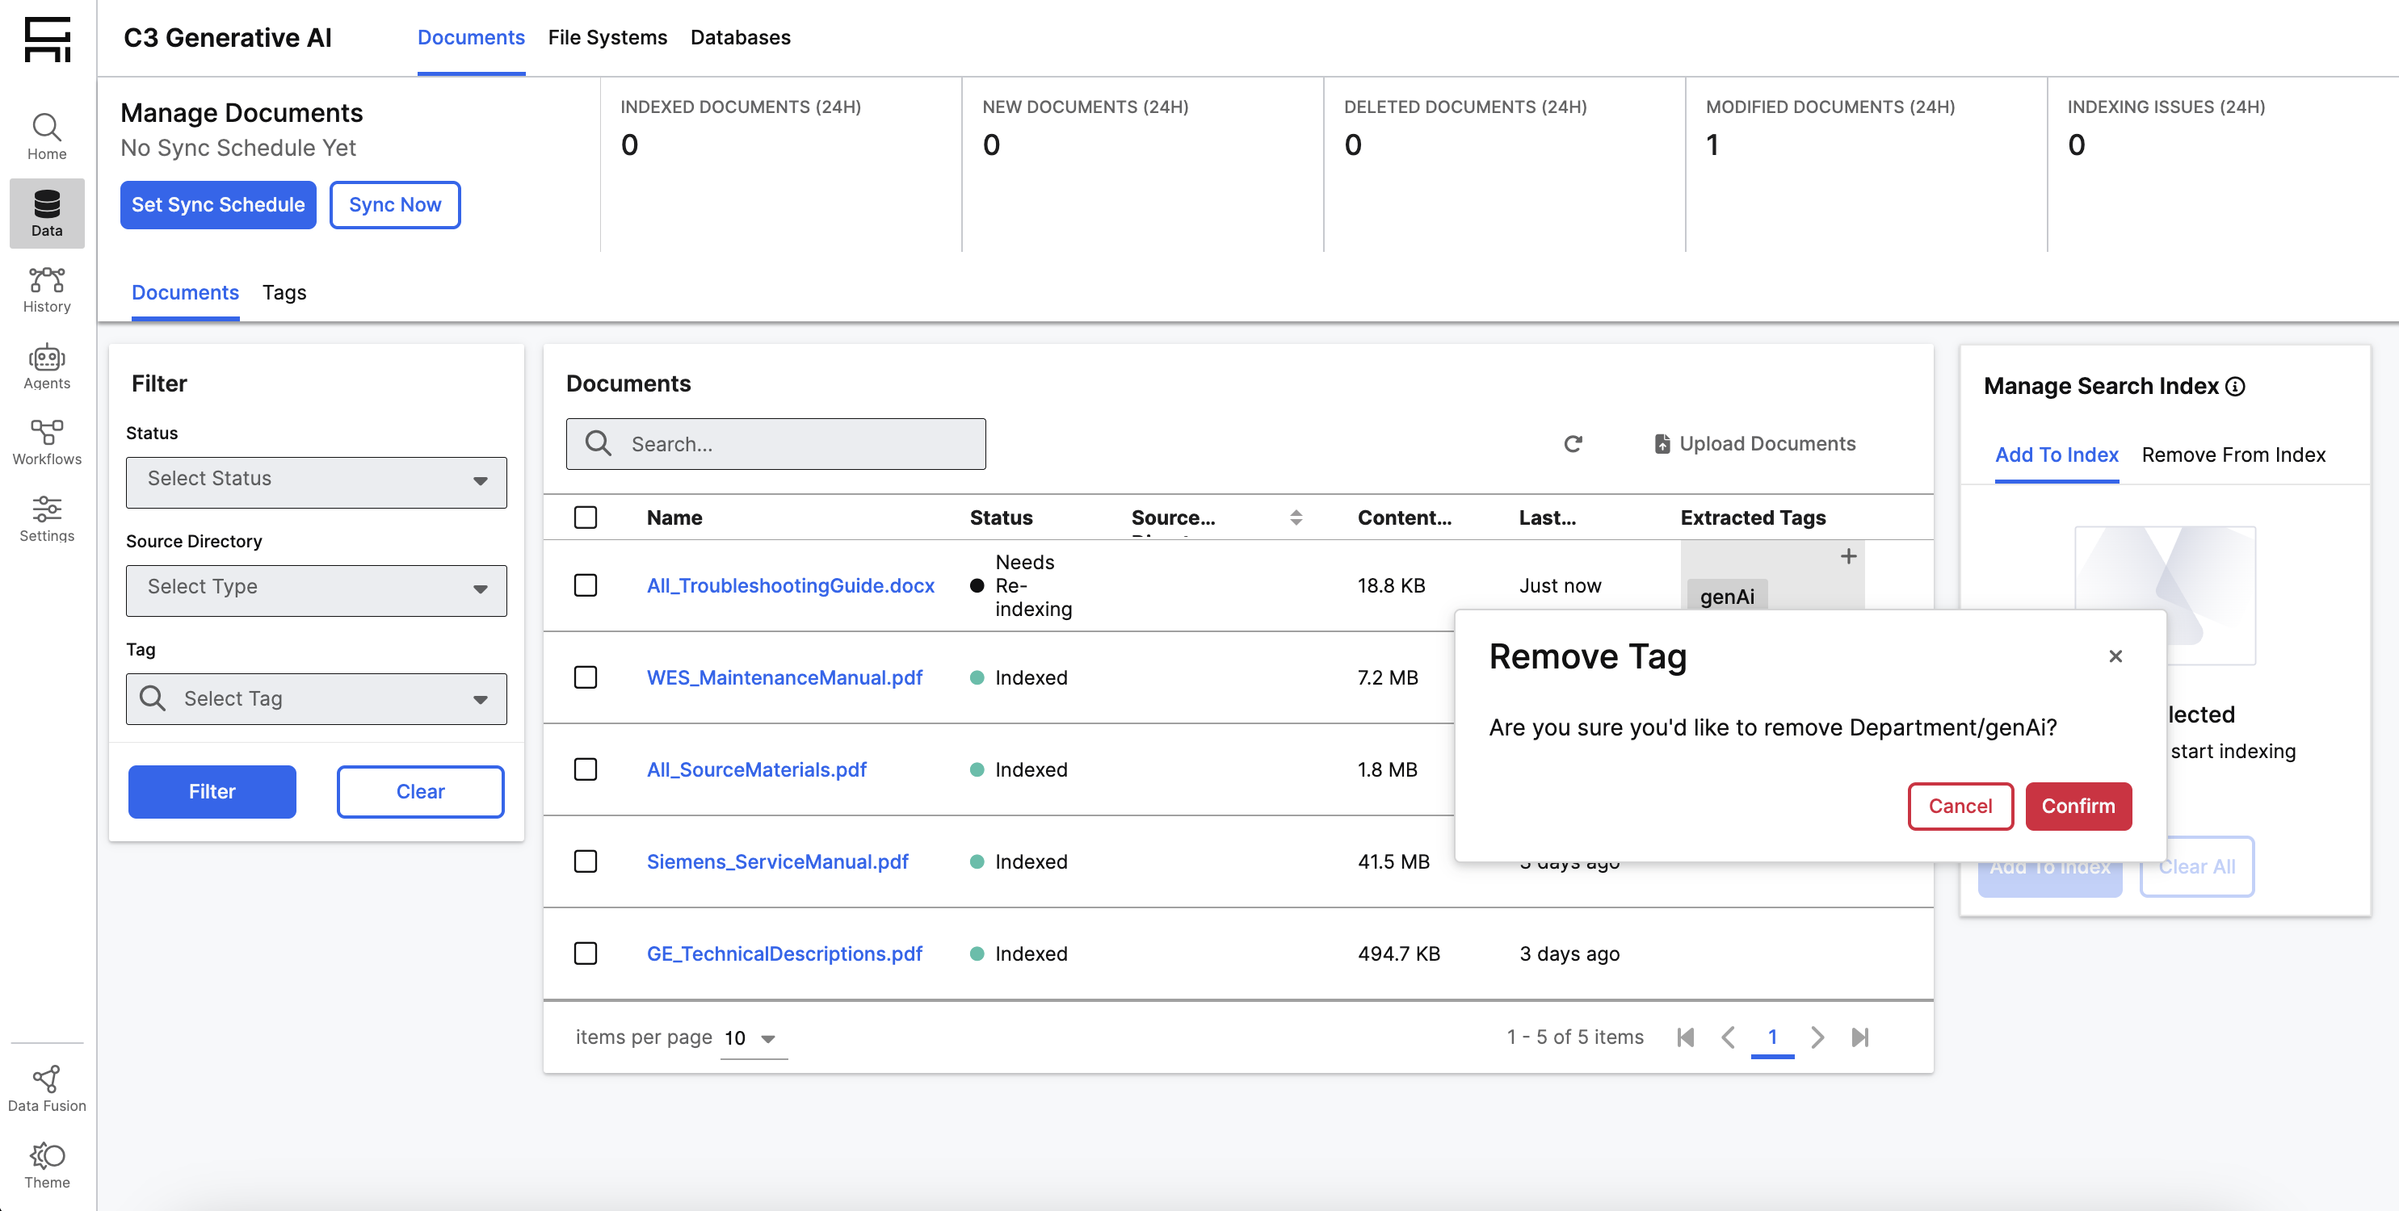2399x1211 pixels.
Task: Click the documents search field
Action: click(792, 444)
